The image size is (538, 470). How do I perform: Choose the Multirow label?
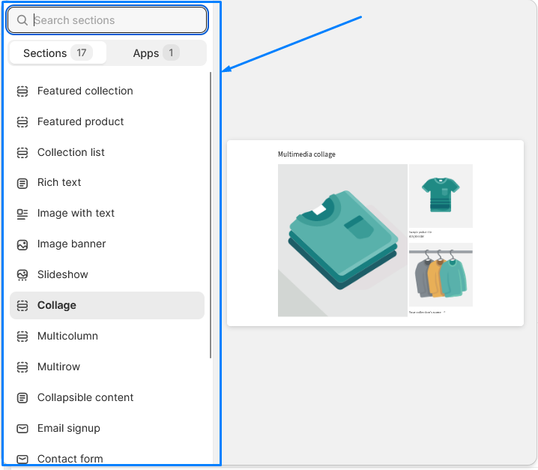click(x=58, y=367)
